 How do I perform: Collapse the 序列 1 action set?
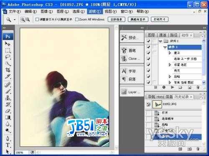point(161,41)
